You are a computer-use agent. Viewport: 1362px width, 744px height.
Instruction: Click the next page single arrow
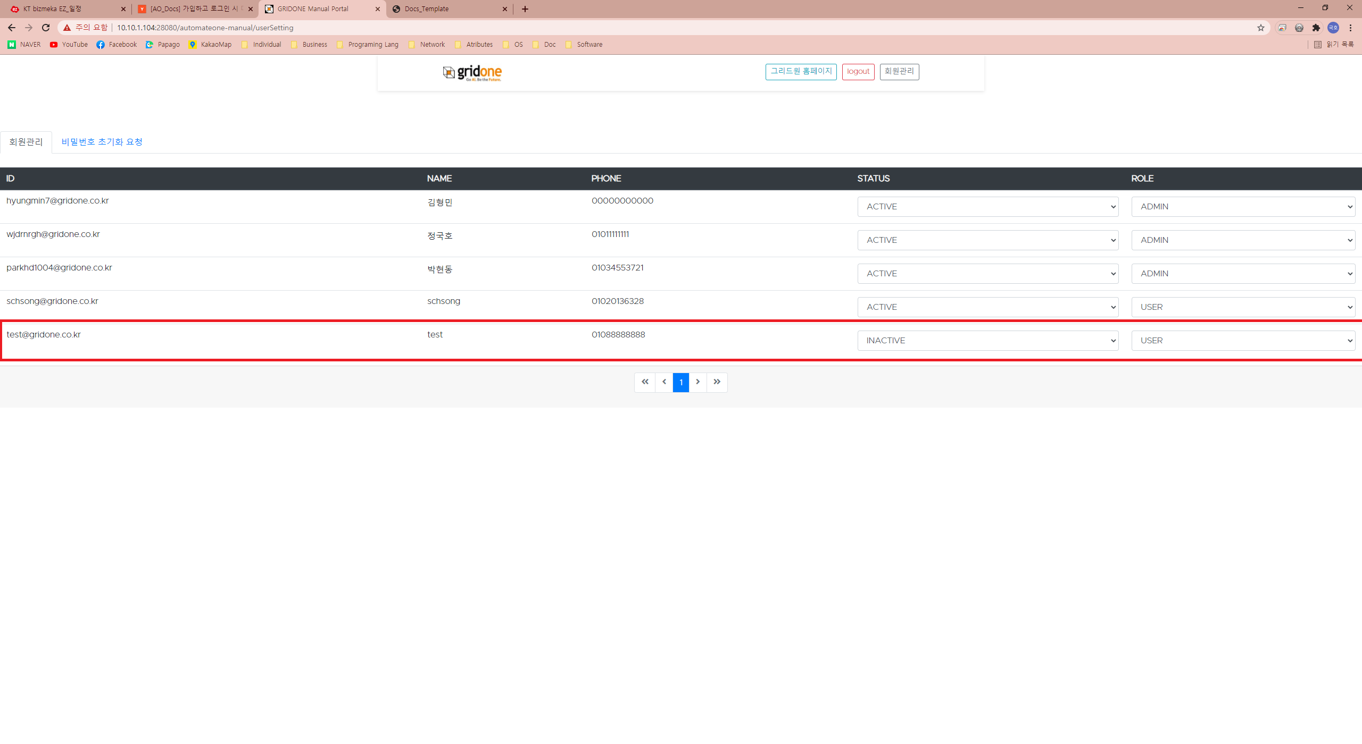[x=697, y=382]
